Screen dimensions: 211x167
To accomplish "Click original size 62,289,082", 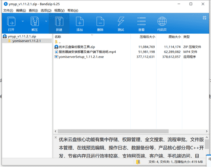I will [x=172, y=52].
